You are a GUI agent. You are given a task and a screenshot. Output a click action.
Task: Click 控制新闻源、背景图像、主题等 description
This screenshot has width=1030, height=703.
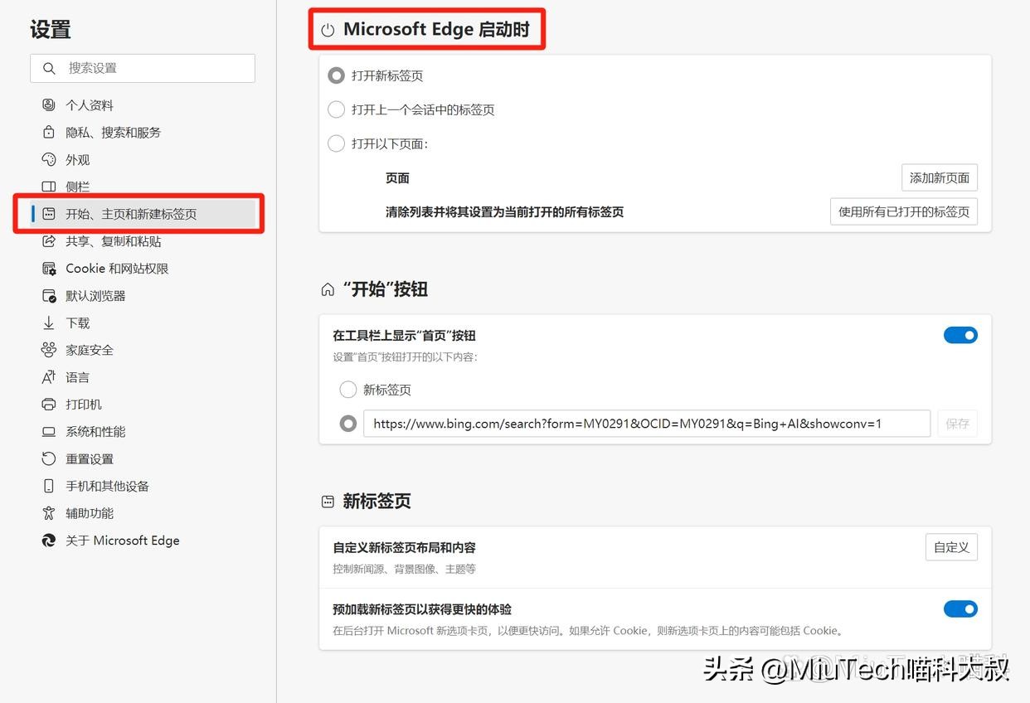tap(404, 569)
